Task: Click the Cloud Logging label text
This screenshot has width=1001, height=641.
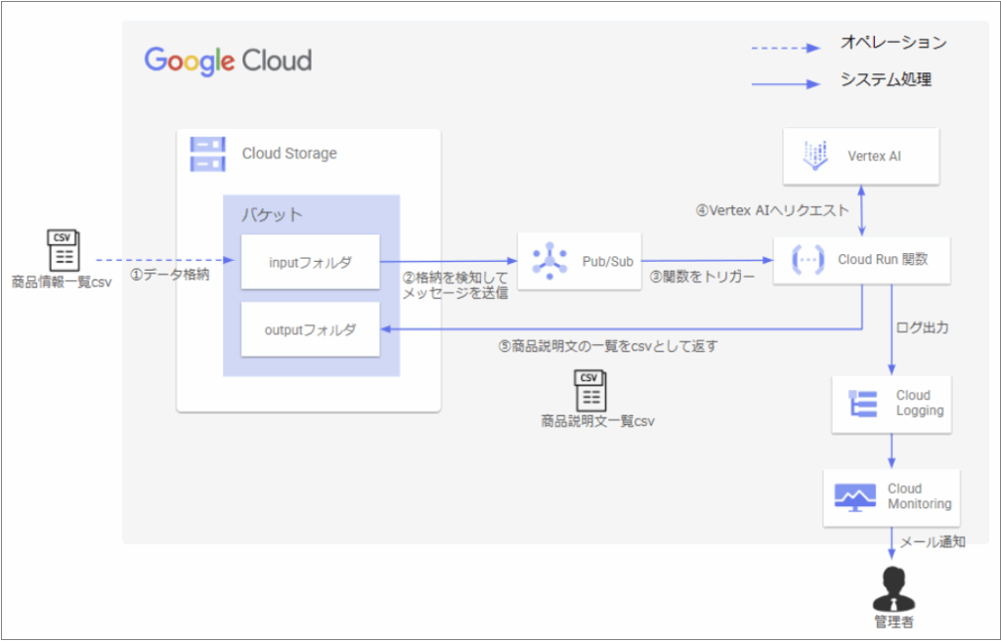Action: (x=920, y=403)
